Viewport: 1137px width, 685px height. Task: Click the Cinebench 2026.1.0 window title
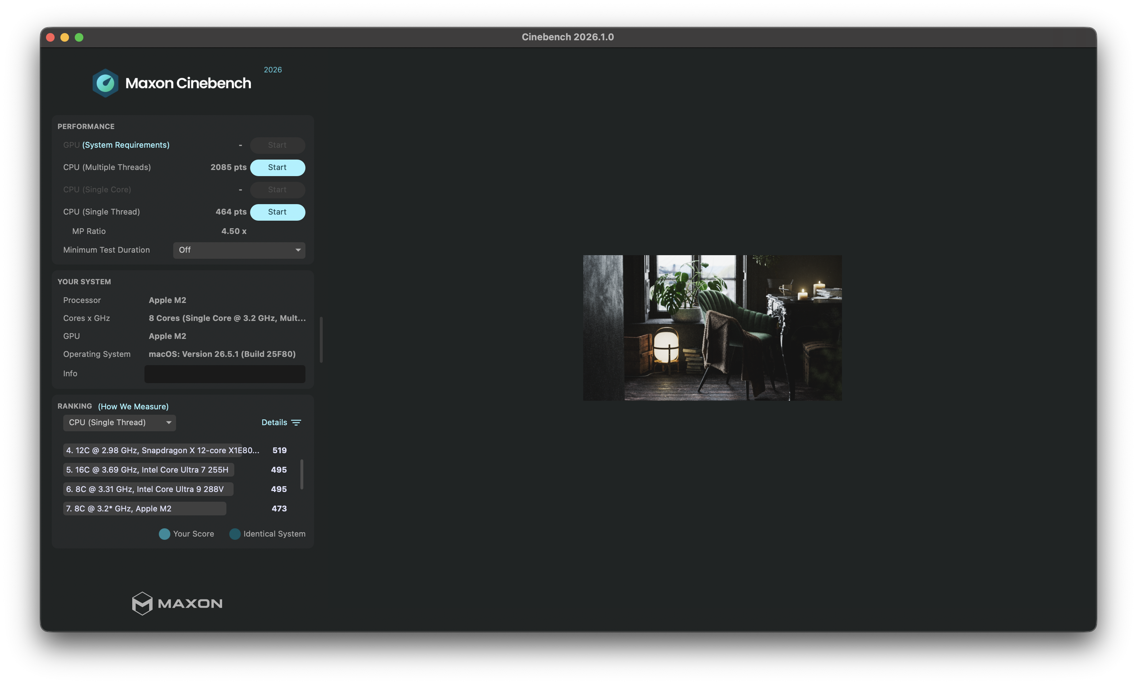point(567,37)
